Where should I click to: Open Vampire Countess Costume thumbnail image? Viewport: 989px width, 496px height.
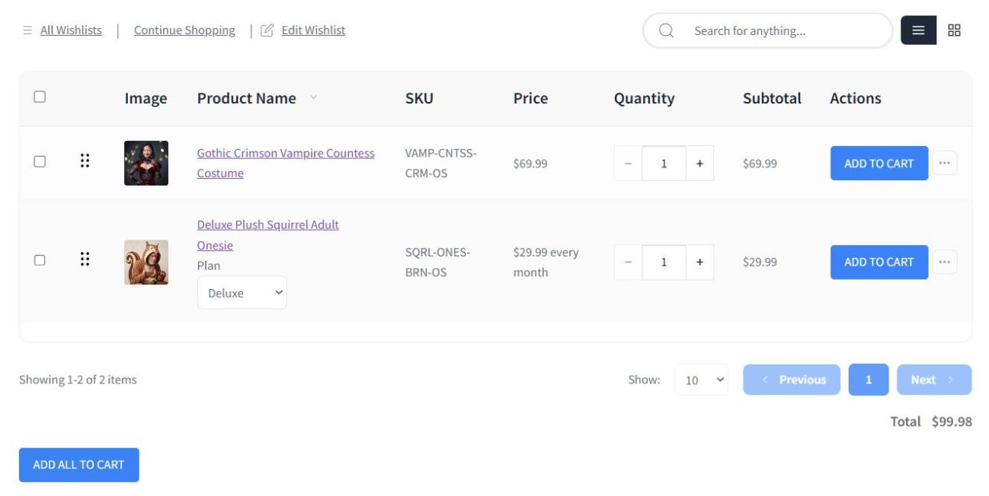[146, 163]
